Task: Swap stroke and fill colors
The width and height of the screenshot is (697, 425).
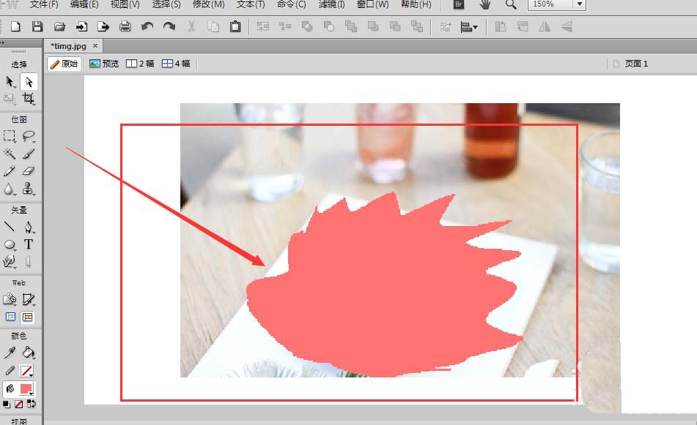Action: 31,404
